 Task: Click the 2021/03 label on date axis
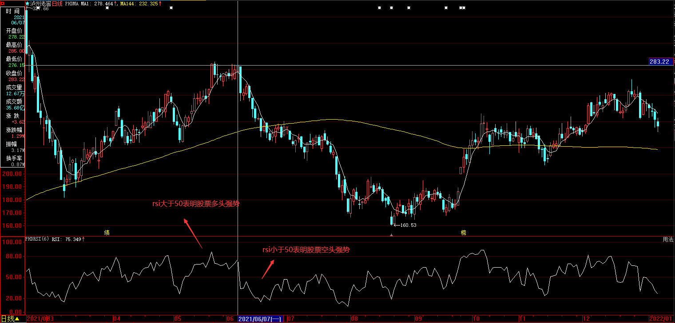(40, 319)
